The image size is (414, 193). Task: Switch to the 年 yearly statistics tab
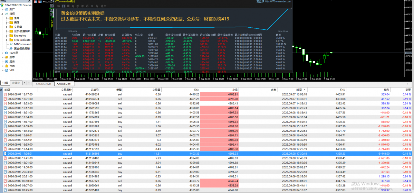point(83,6)
